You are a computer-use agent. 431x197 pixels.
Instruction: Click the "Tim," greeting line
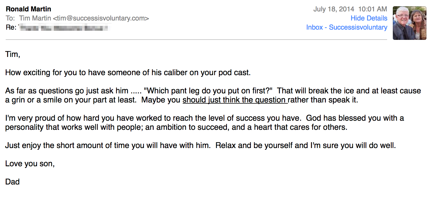[13, 54]
